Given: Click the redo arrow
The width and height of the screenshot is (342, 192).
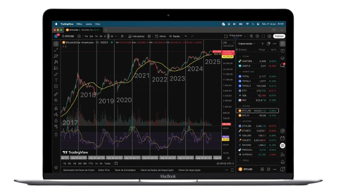Looking at the screenshot, I should [x=192, y=36].
